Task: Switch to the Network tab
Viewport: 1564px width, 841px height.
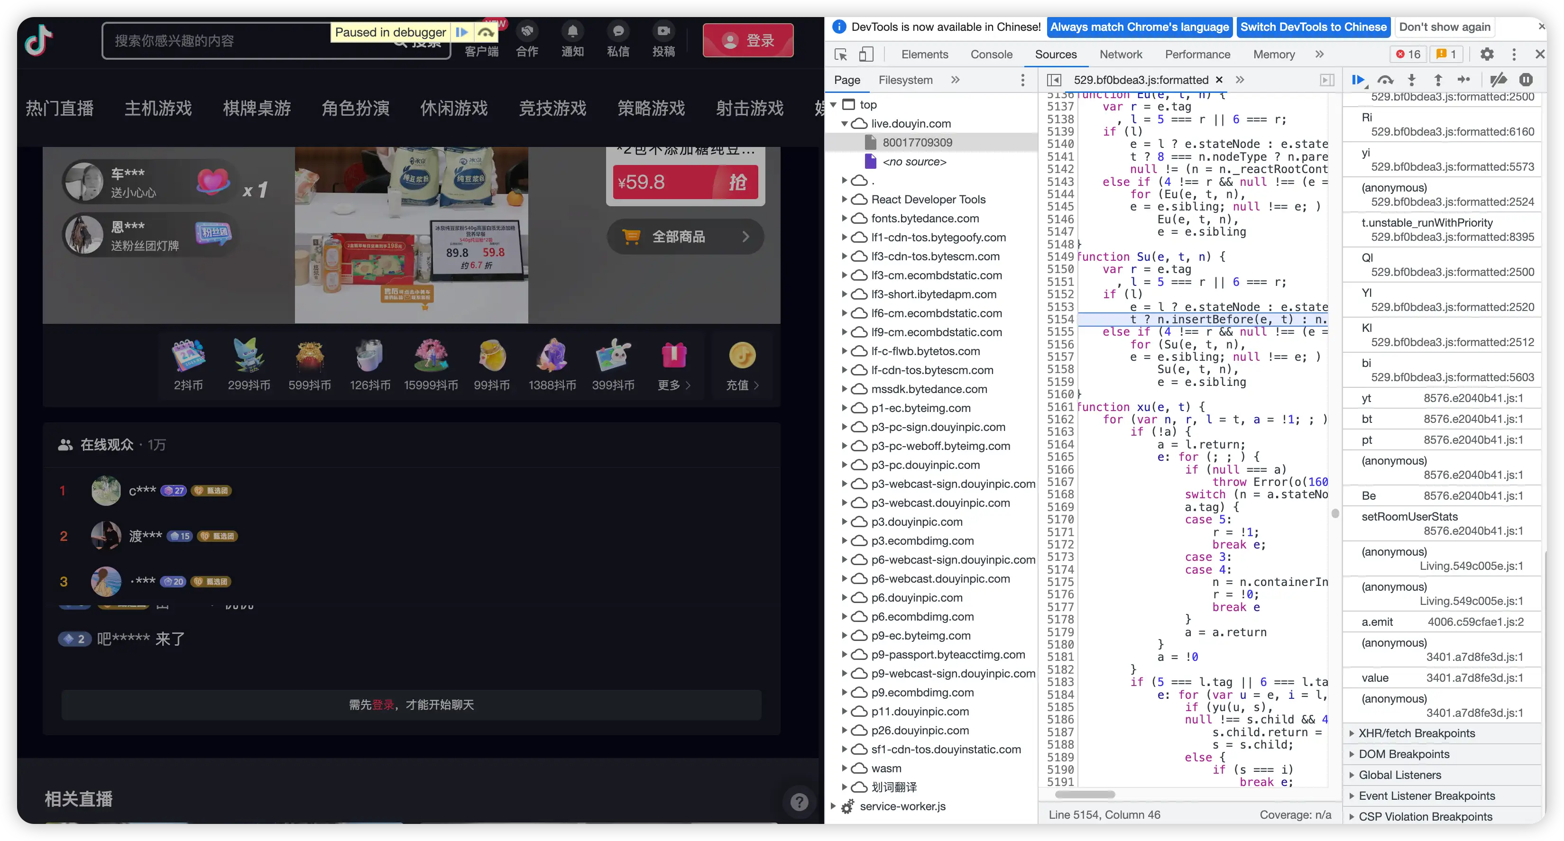Action: point(1120,55)
